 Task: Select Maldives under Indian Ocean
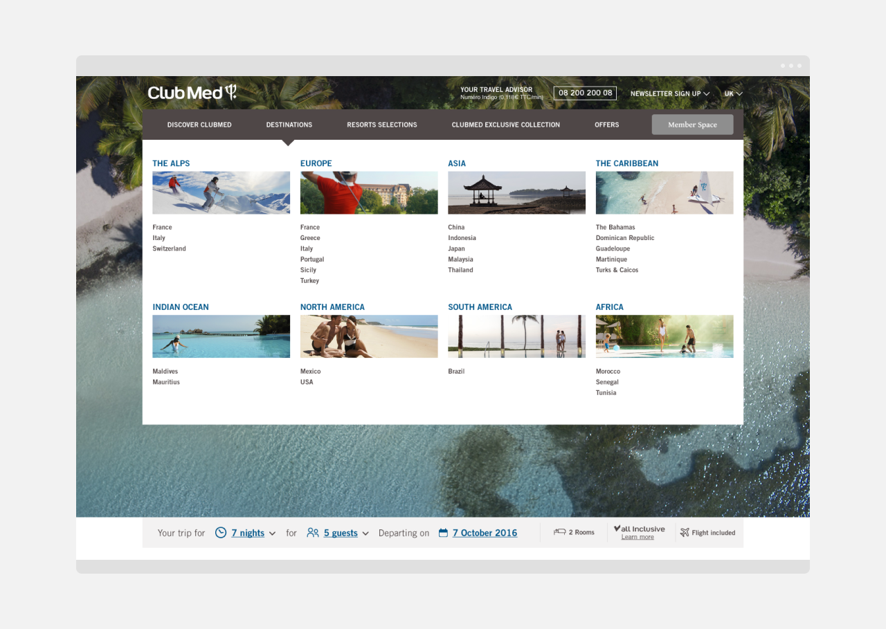click(165, 372)
